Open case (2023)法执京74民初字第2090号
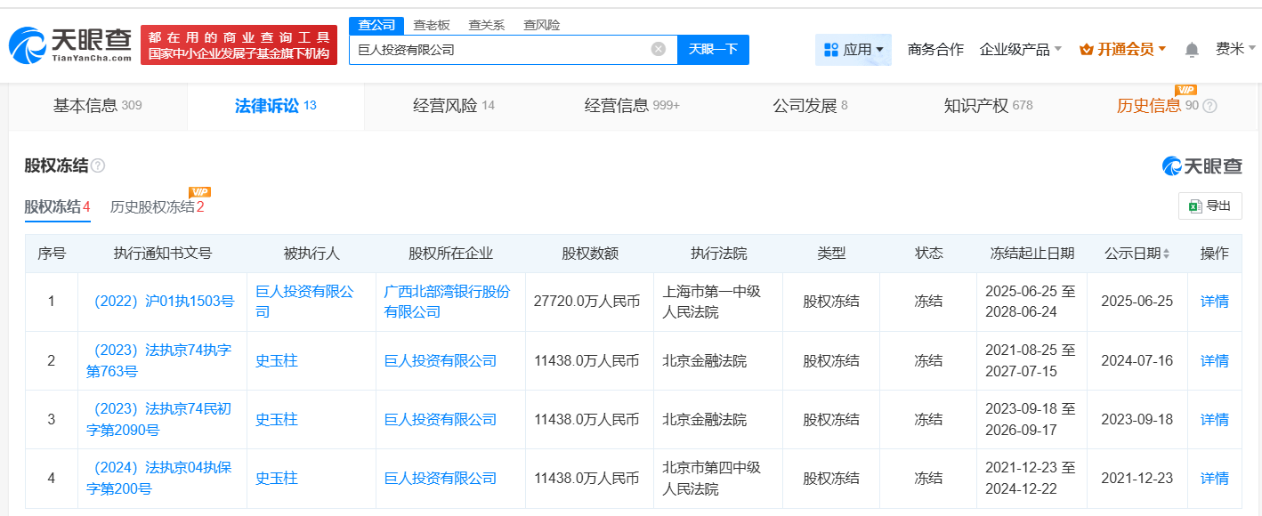Image resolution: width=1262 pixels, height=516 pixels. click(159, 419)
